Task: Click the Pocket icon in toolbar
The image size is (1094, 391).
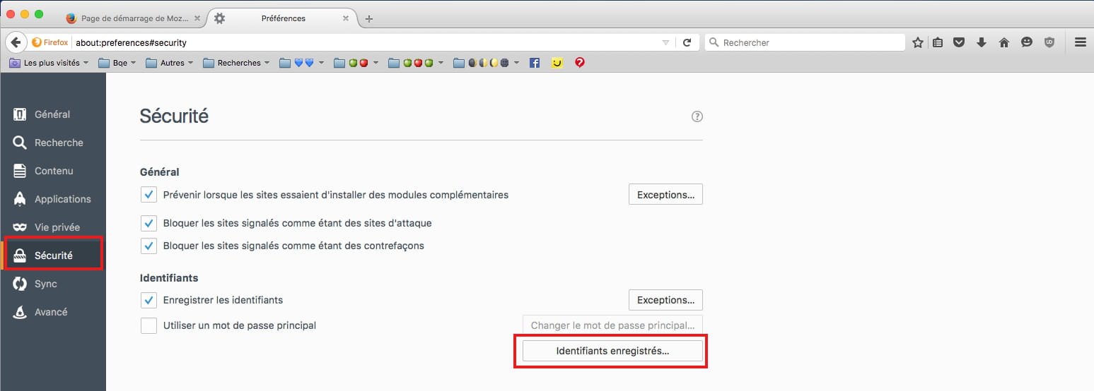Action: tap(959, 42)
